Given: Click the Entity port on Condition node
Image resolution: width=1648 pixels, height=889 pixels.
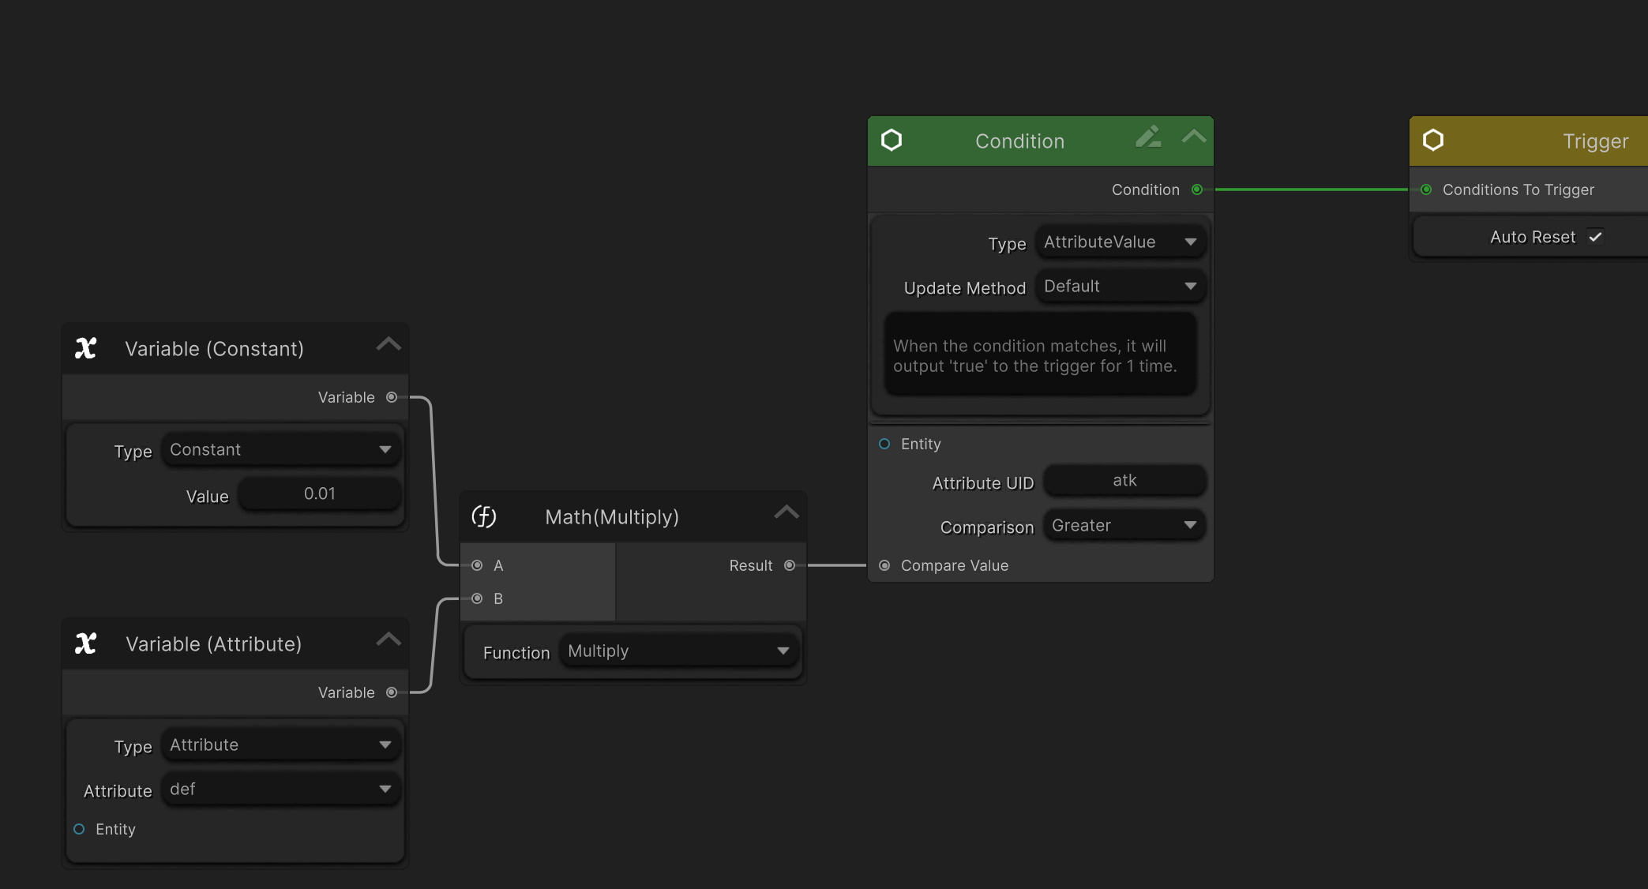Looking at the screenshot, I should [x=884, y=444].
